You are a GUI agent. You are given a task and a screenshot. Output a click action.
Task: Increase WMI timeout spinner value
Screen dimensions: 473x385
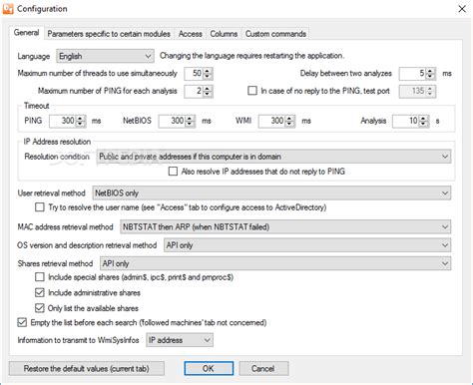click(x=289, y=118)
